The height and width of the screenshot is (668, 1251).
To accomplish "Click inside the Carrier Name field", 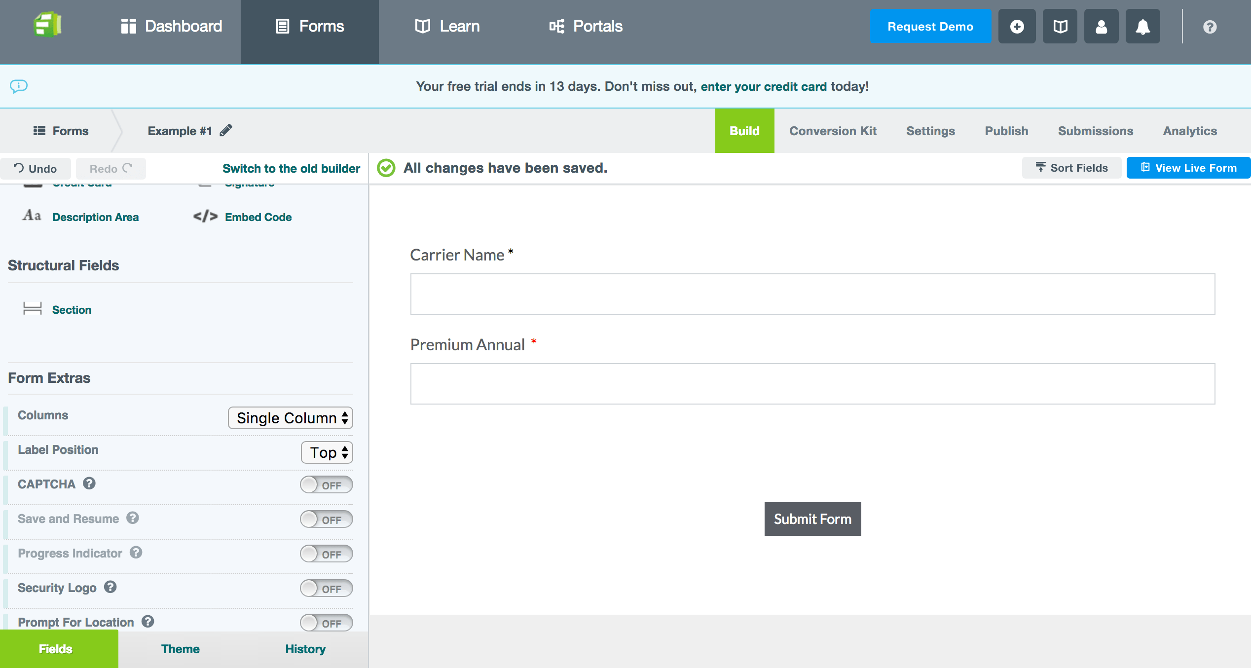I will point(811,294).
